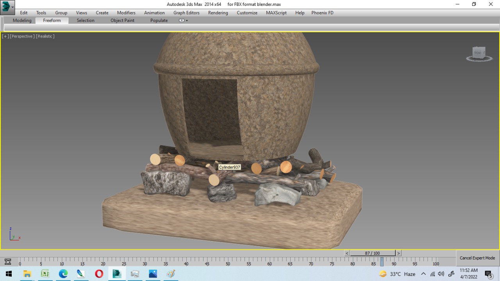The image size is (500, 281).
Task: Open the Realistic shading mode menu
Action: pyautogui.click(x=45, y=36)
